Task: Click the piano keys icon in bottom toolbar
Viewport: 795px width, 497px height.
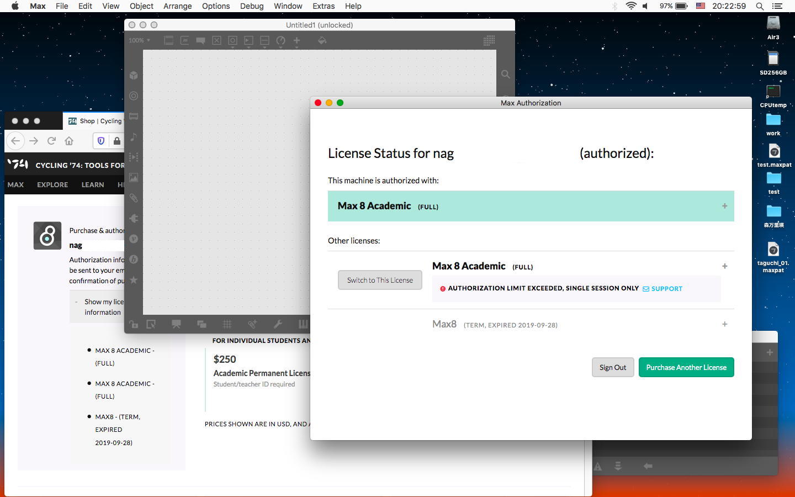Action: click(303, 324)
